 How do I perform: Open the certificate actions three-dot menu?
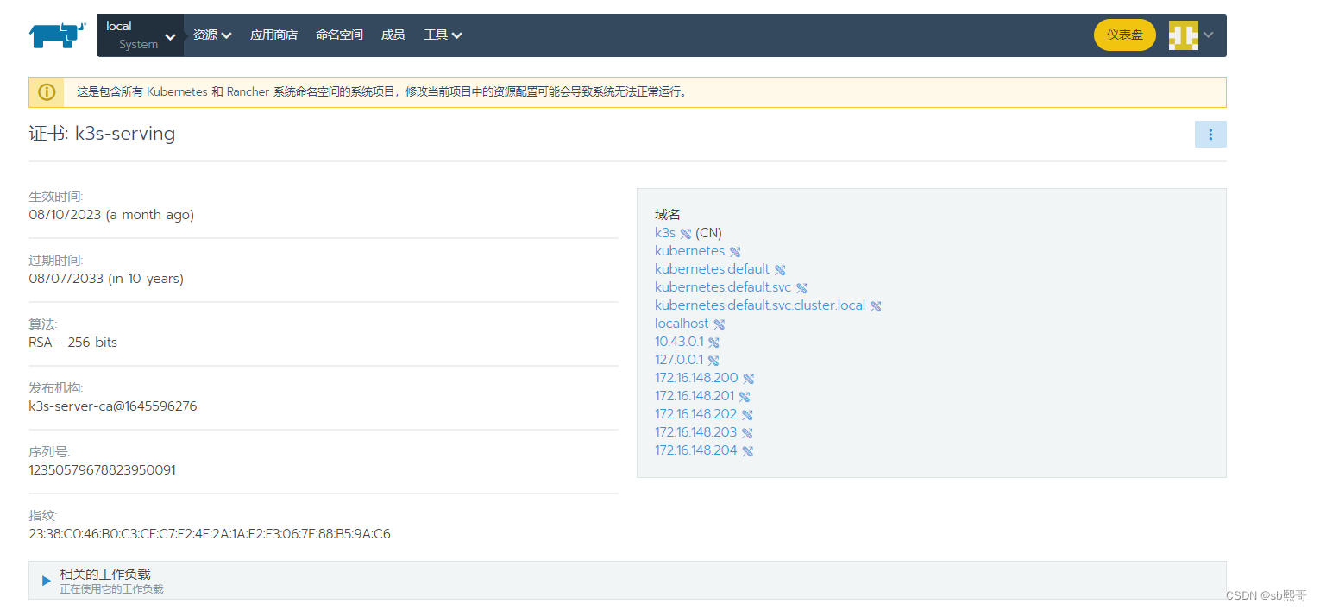coord(1210,134)
